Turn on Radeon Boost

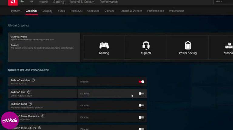pos(141,106)
